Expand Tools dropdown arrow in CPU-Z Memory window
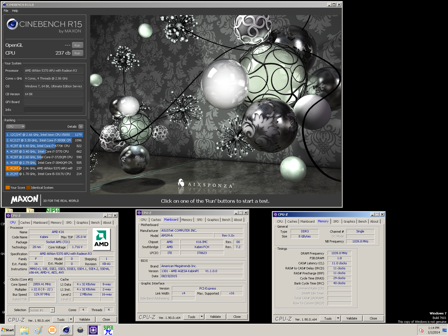Image resolution: width=448 pixels, height=336 pixels. [x=338, y=318]
